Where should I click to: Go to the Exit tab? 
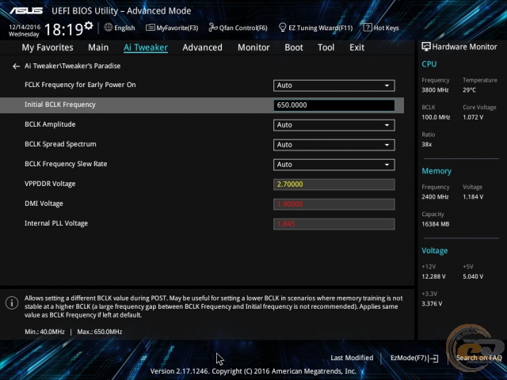pyautogui.click(x=356, y=47)
